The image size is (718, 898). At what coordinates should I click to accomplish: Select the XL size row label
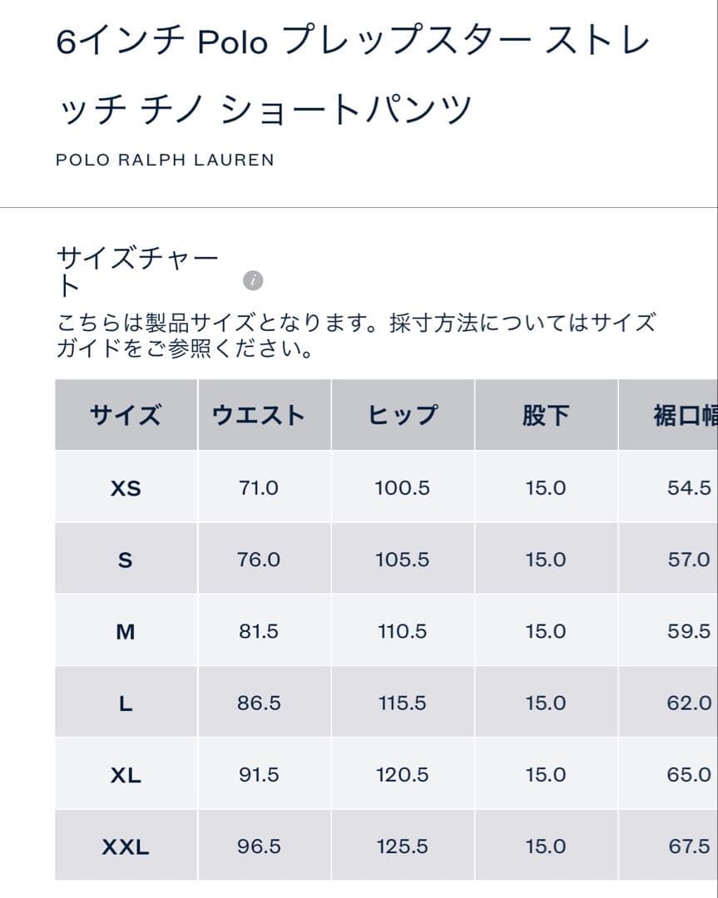pos(126,776)
